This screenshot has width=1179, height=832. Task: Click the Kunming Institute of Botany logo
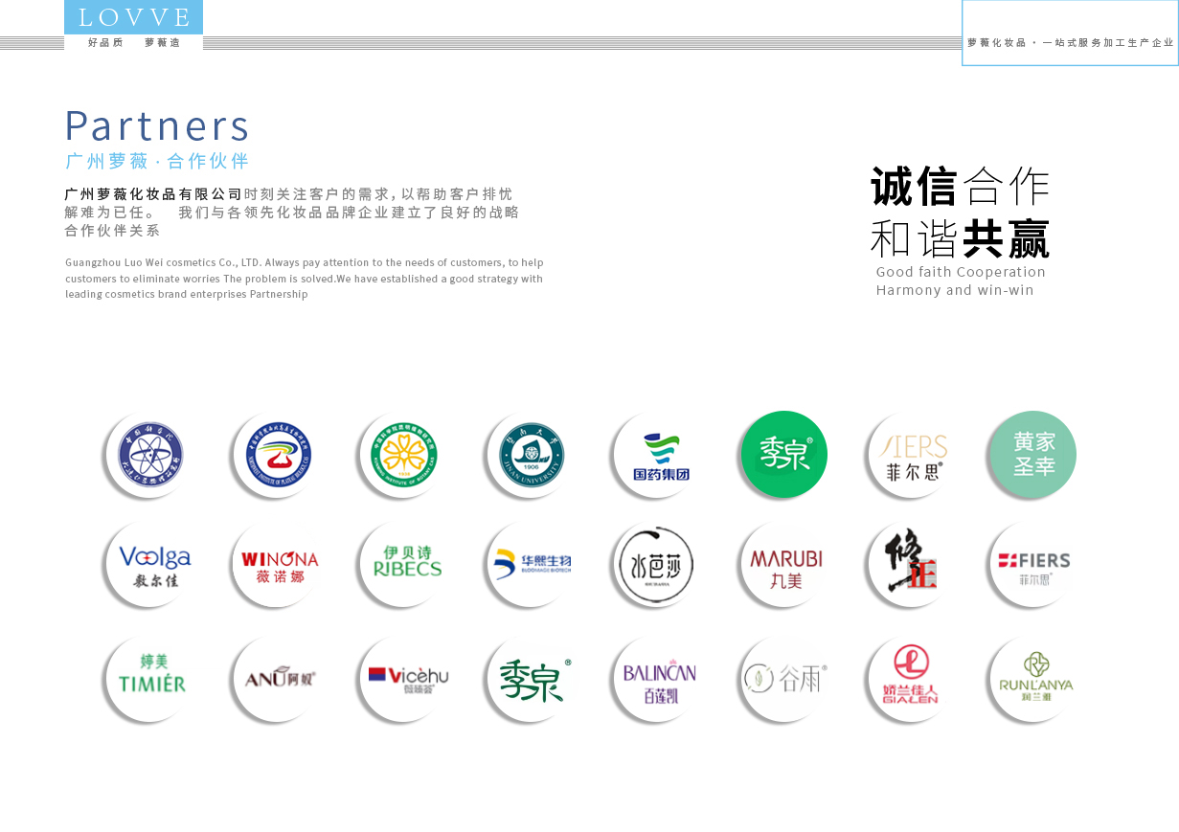click(x=403, y=455)
